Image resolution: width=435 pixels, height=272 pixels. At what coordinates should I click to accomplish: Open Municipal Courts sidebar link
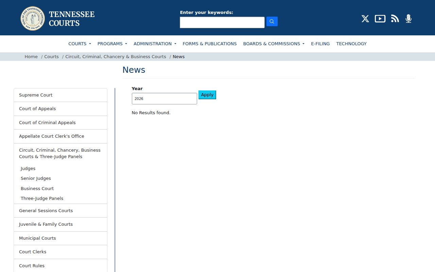tap(60, 238)
